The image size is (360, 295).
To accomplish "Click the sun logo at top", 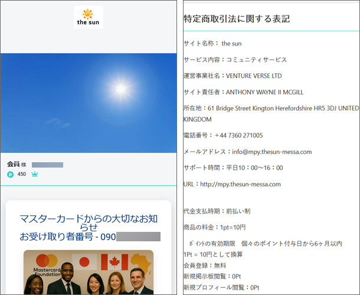I will [89, 17].
